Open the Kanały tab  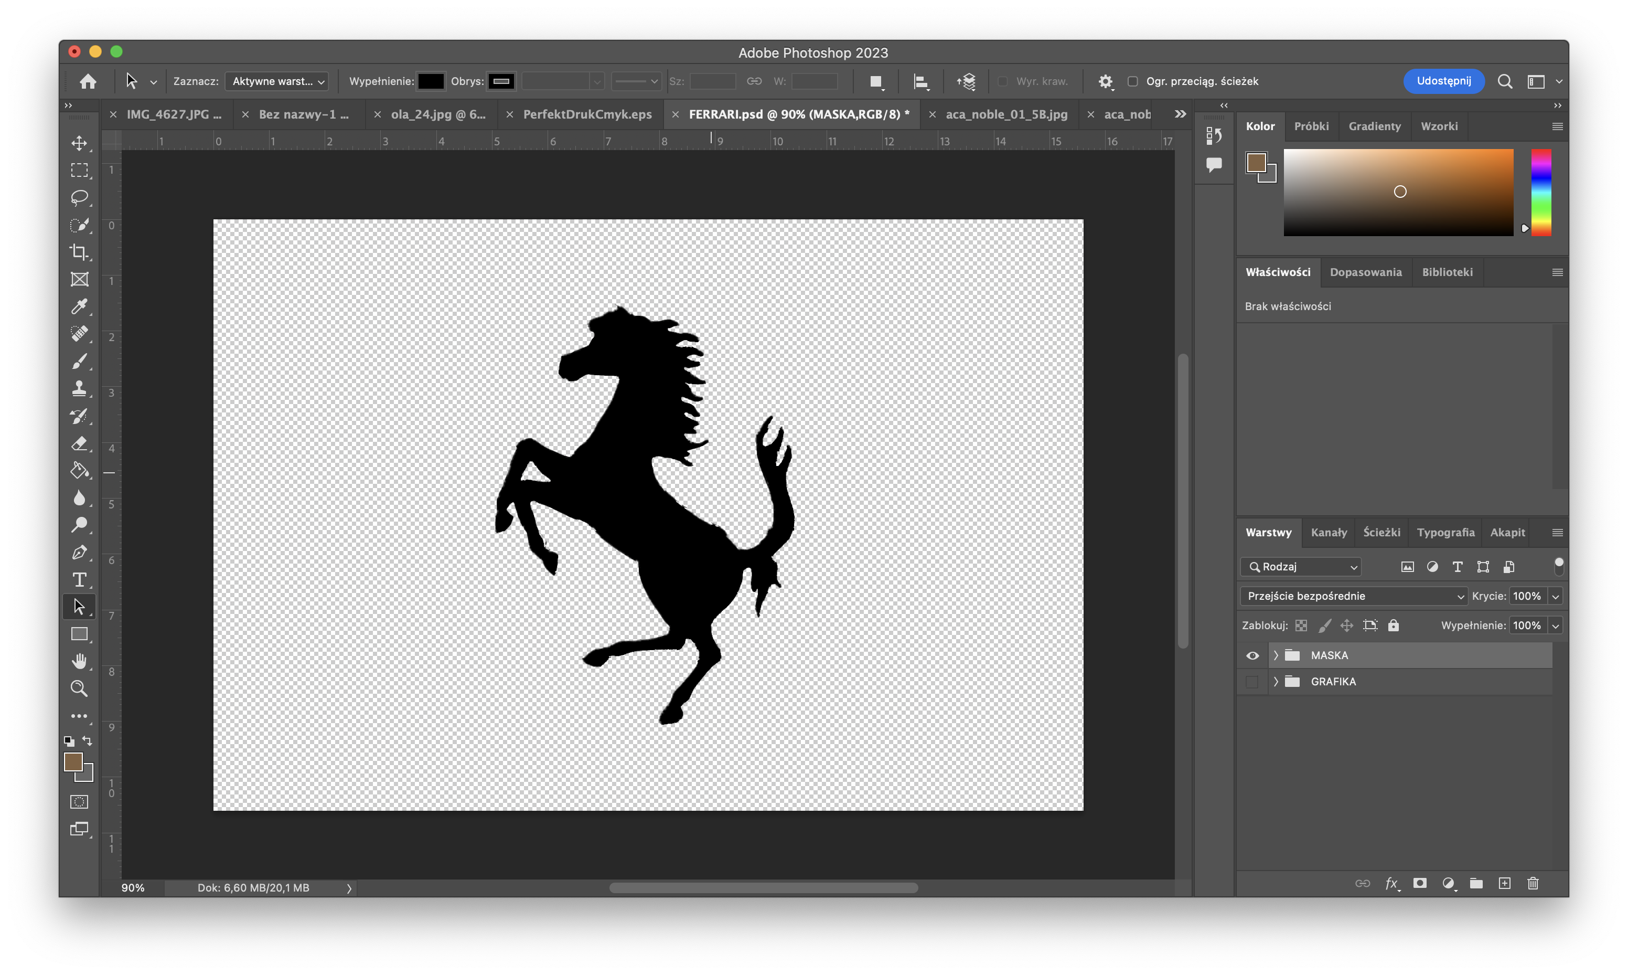pos(1329,533)
